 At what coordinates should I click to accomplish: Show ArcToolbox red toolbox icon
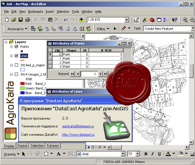[x=152, y=20]
